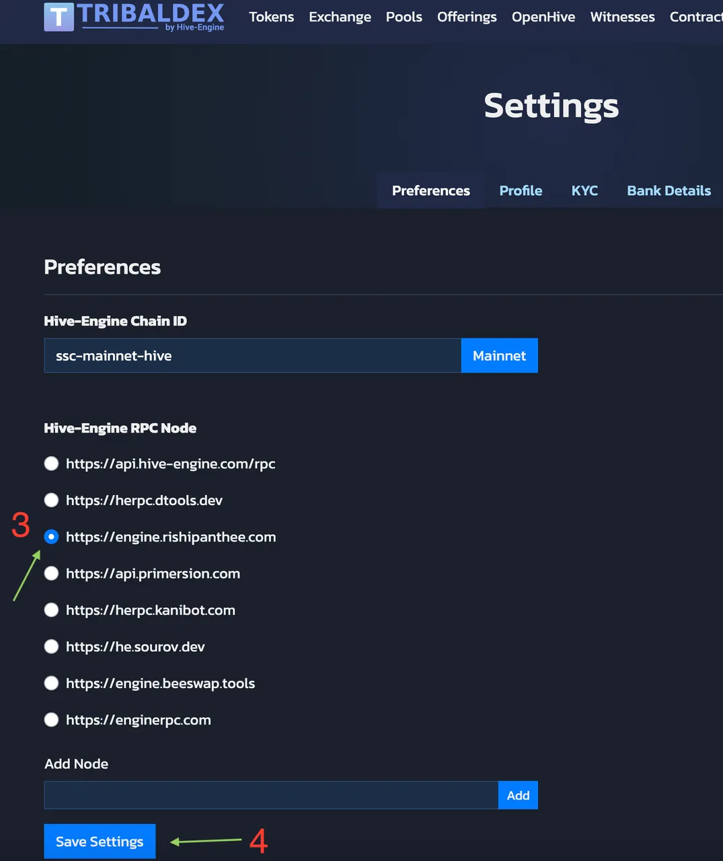This screenshot has height=861, width=723.
Task: Click the Hive-Engine Chain ID label
Action: point(116,321)
